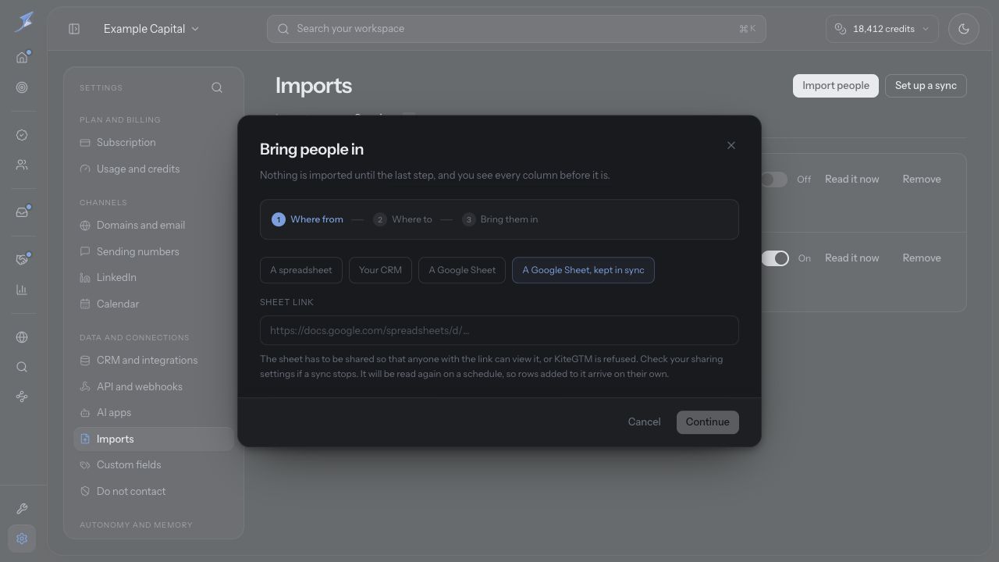This screenshot has width=999, height=562.
Task: Cancel the import dialog
Action: (644, 422)
